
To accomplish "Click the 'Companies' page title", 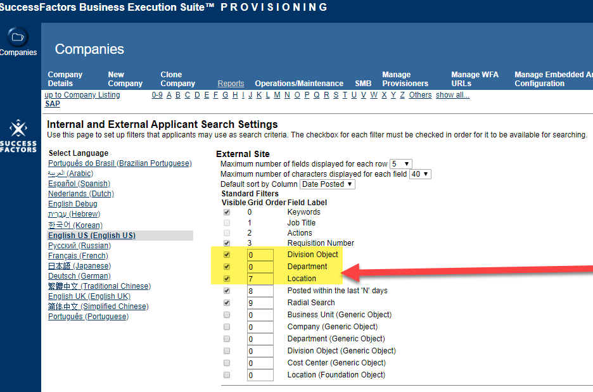I will click(89, 49).
